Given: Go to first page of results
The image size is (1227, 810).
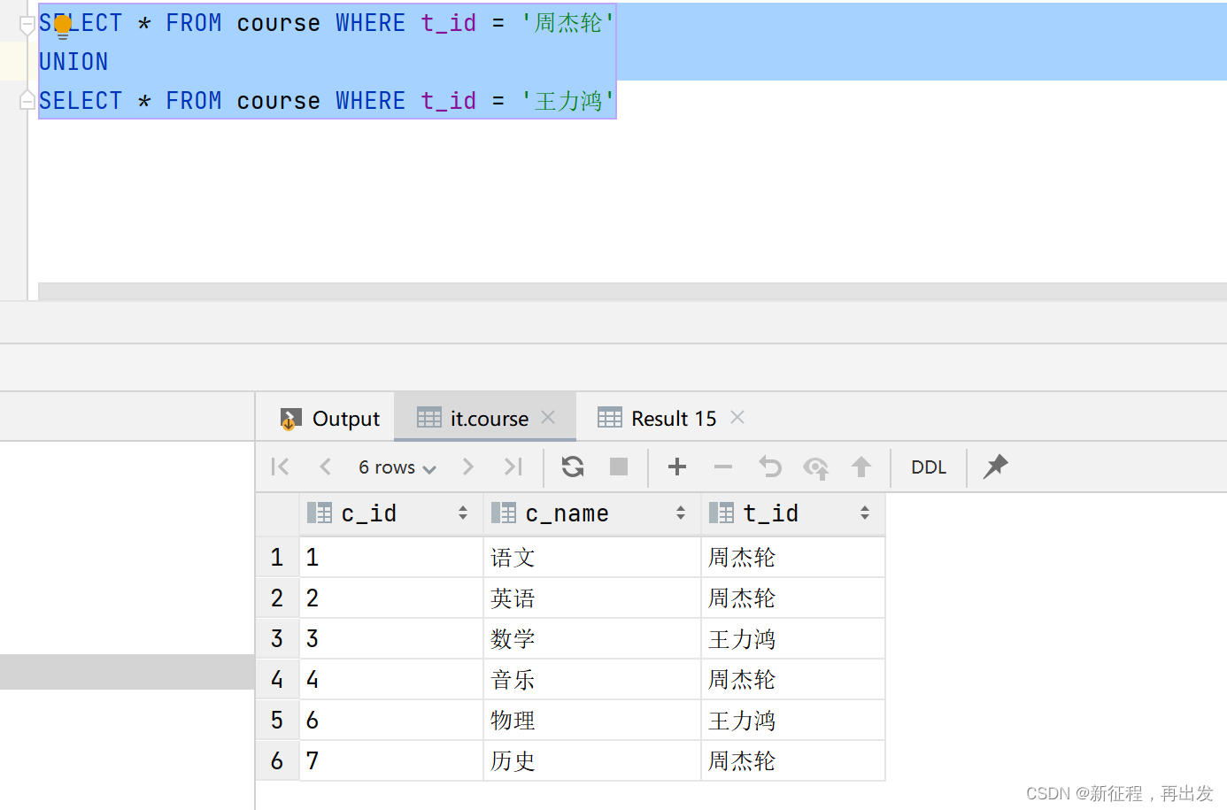Looking at the screenshot, I should [x=280, y=467].
